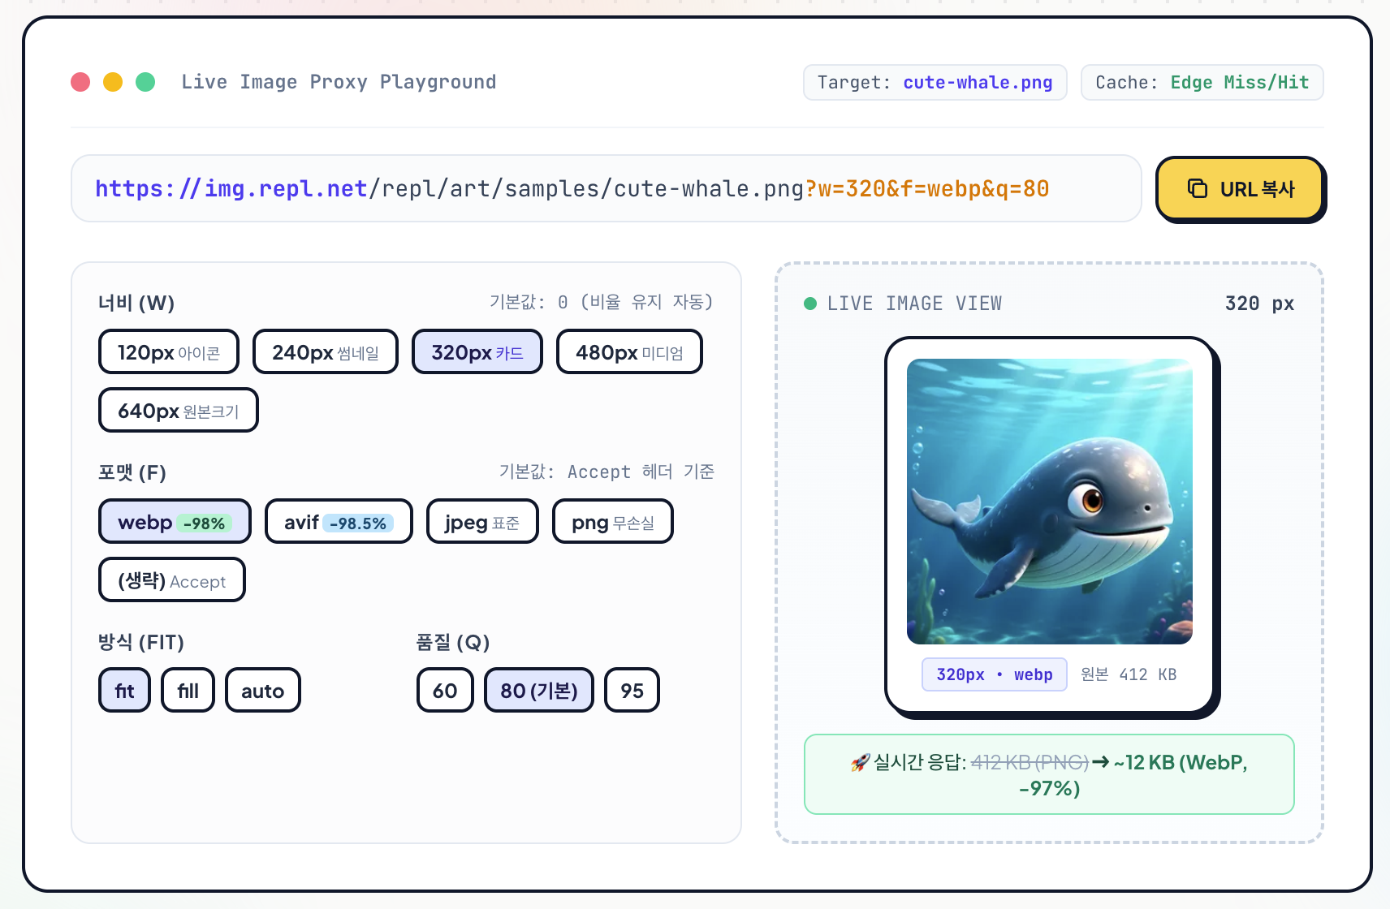Click the LIVE IMAGE VIEW label
Screen dimensions: 1390x909
(x=914, y=304)
